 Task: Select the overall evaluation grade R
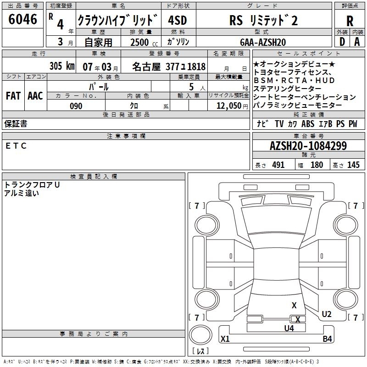point(350,21)
